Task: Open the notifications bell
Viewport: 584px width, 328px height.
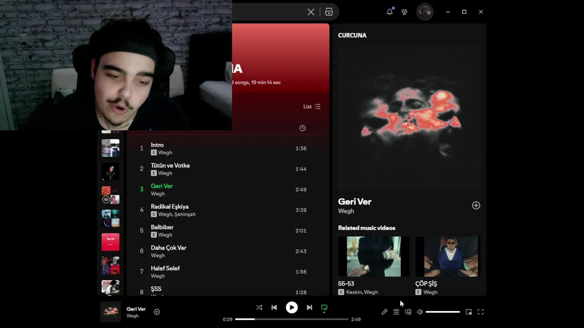Action: click(x=390, y=12)
